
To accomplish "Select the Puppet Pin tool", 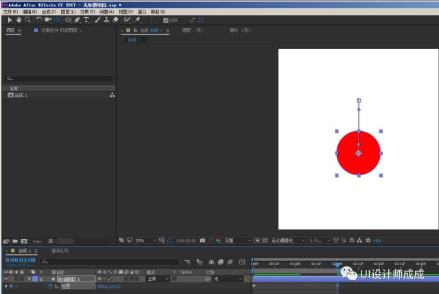I will [137, 20].
